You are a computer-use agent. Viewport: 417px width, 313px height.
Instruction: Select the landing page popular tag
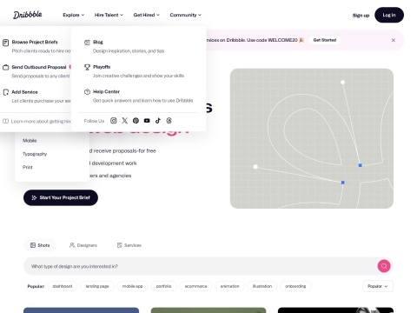click(x=97, y=286)
